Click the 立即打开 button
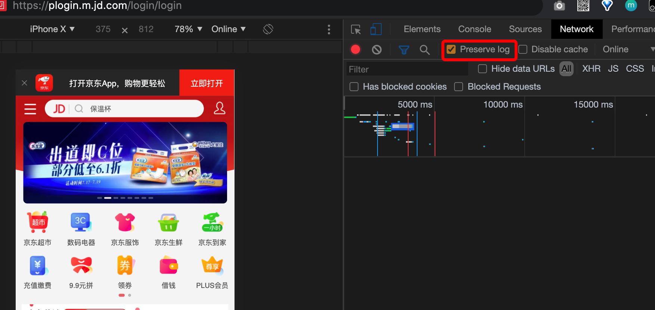655x310 pixels. [x=207, y=83]
